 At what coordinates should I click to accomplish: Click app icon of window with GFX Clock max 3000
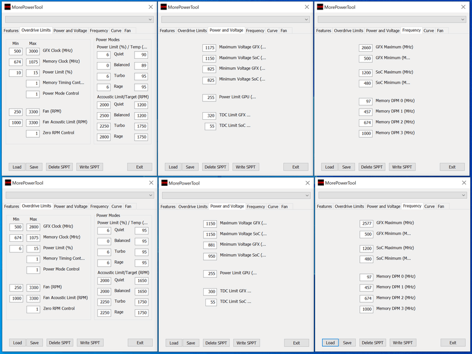click(8, 7)
